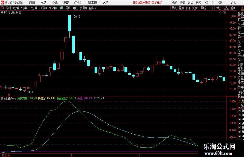Open the F10 company info button
Viewport: 244px width, 157px height.
(211, 8)
